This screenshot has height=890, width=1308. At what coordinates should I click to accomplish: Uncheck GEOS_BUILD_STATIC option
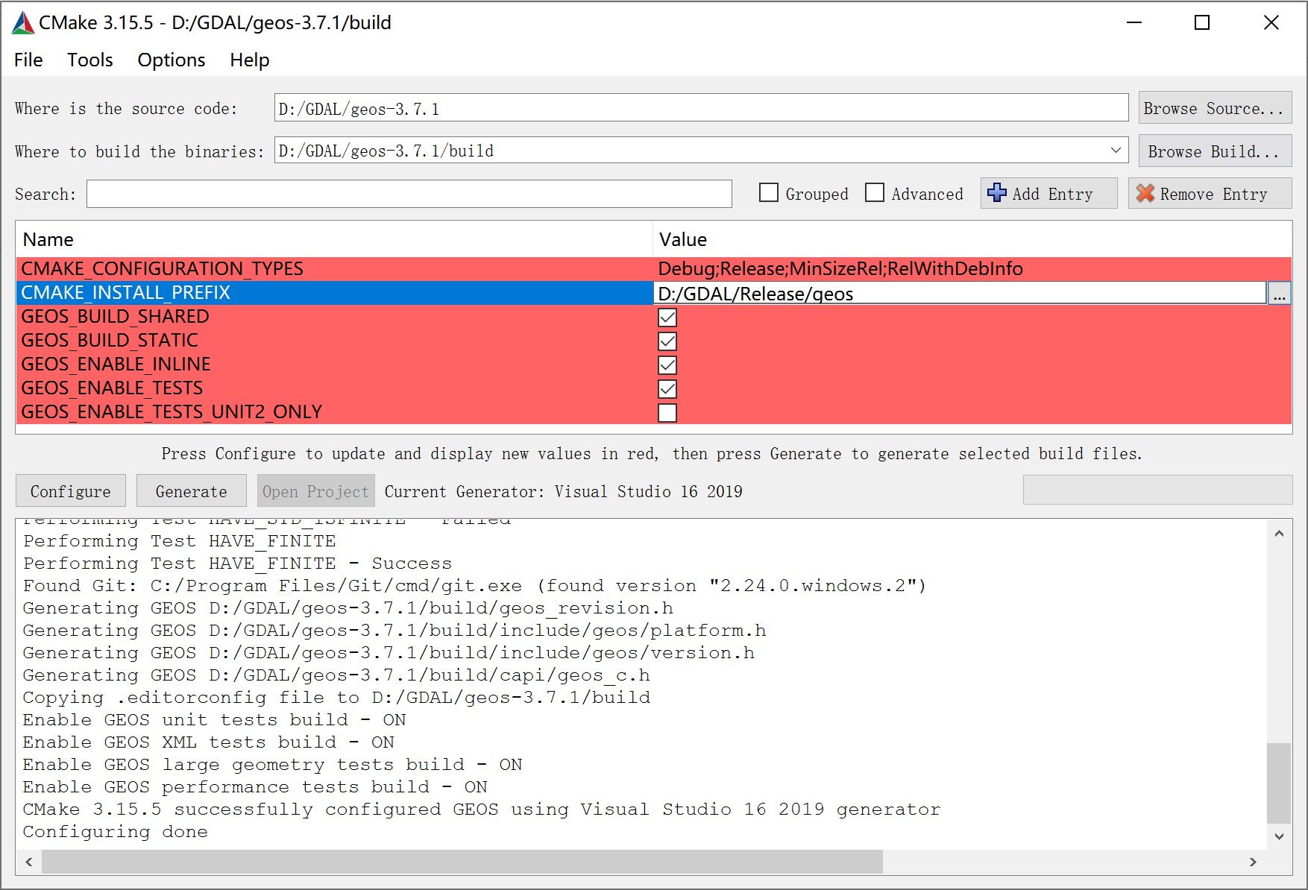coord(667,341)
